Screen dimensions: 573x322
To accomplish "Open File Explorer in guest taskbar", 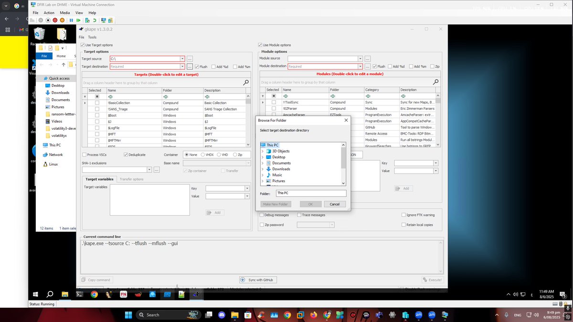I will point(64,294).
